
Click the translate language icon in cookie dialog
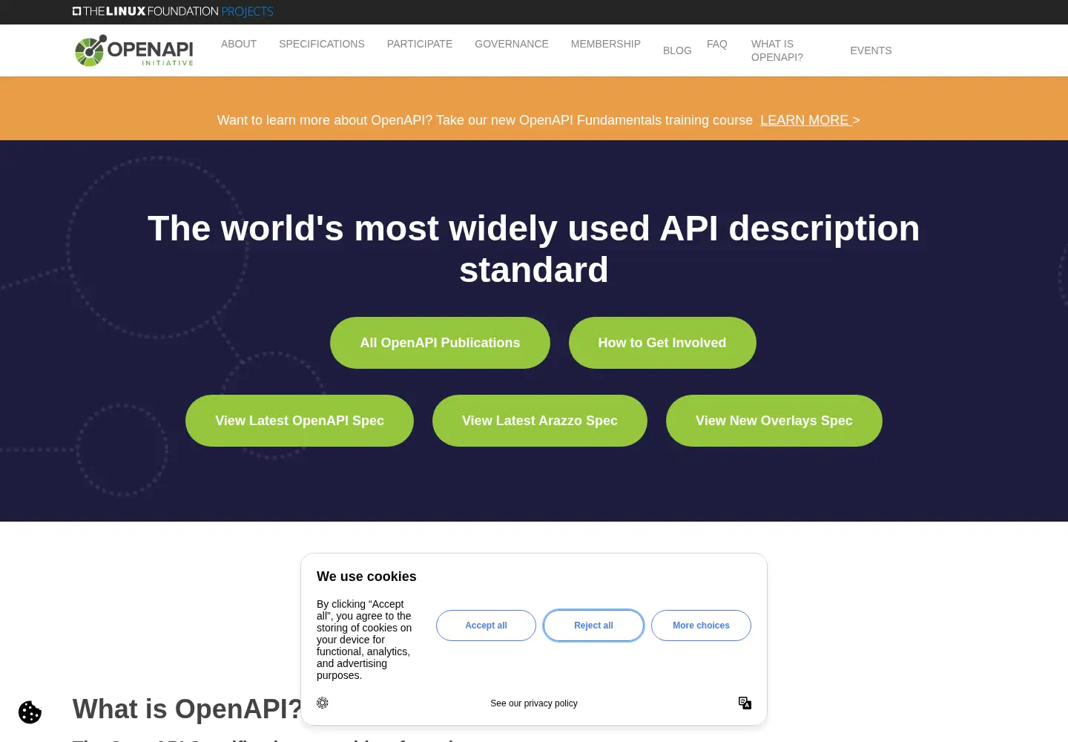[x=745, y=703]
